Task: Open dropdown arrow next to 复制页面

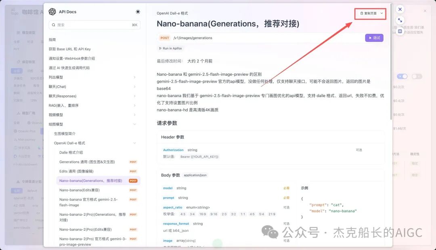Action: tap(381, 13)
